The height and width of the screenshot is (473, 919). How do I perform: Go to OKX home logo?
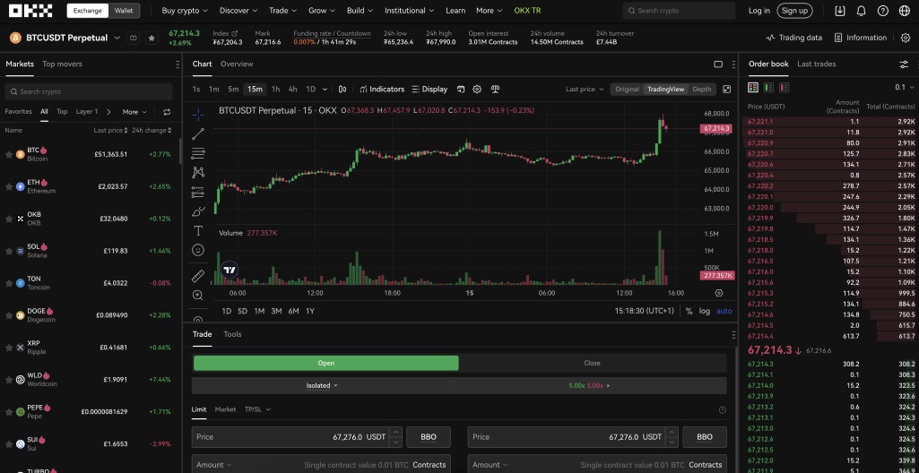click(30, 11)
